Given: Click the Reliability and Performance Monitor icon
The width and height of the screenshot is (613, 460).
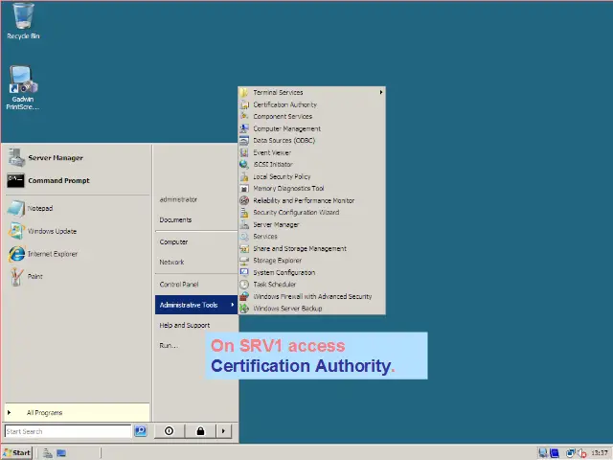Looking at the screenshot, I should click(x=244, y=200).
